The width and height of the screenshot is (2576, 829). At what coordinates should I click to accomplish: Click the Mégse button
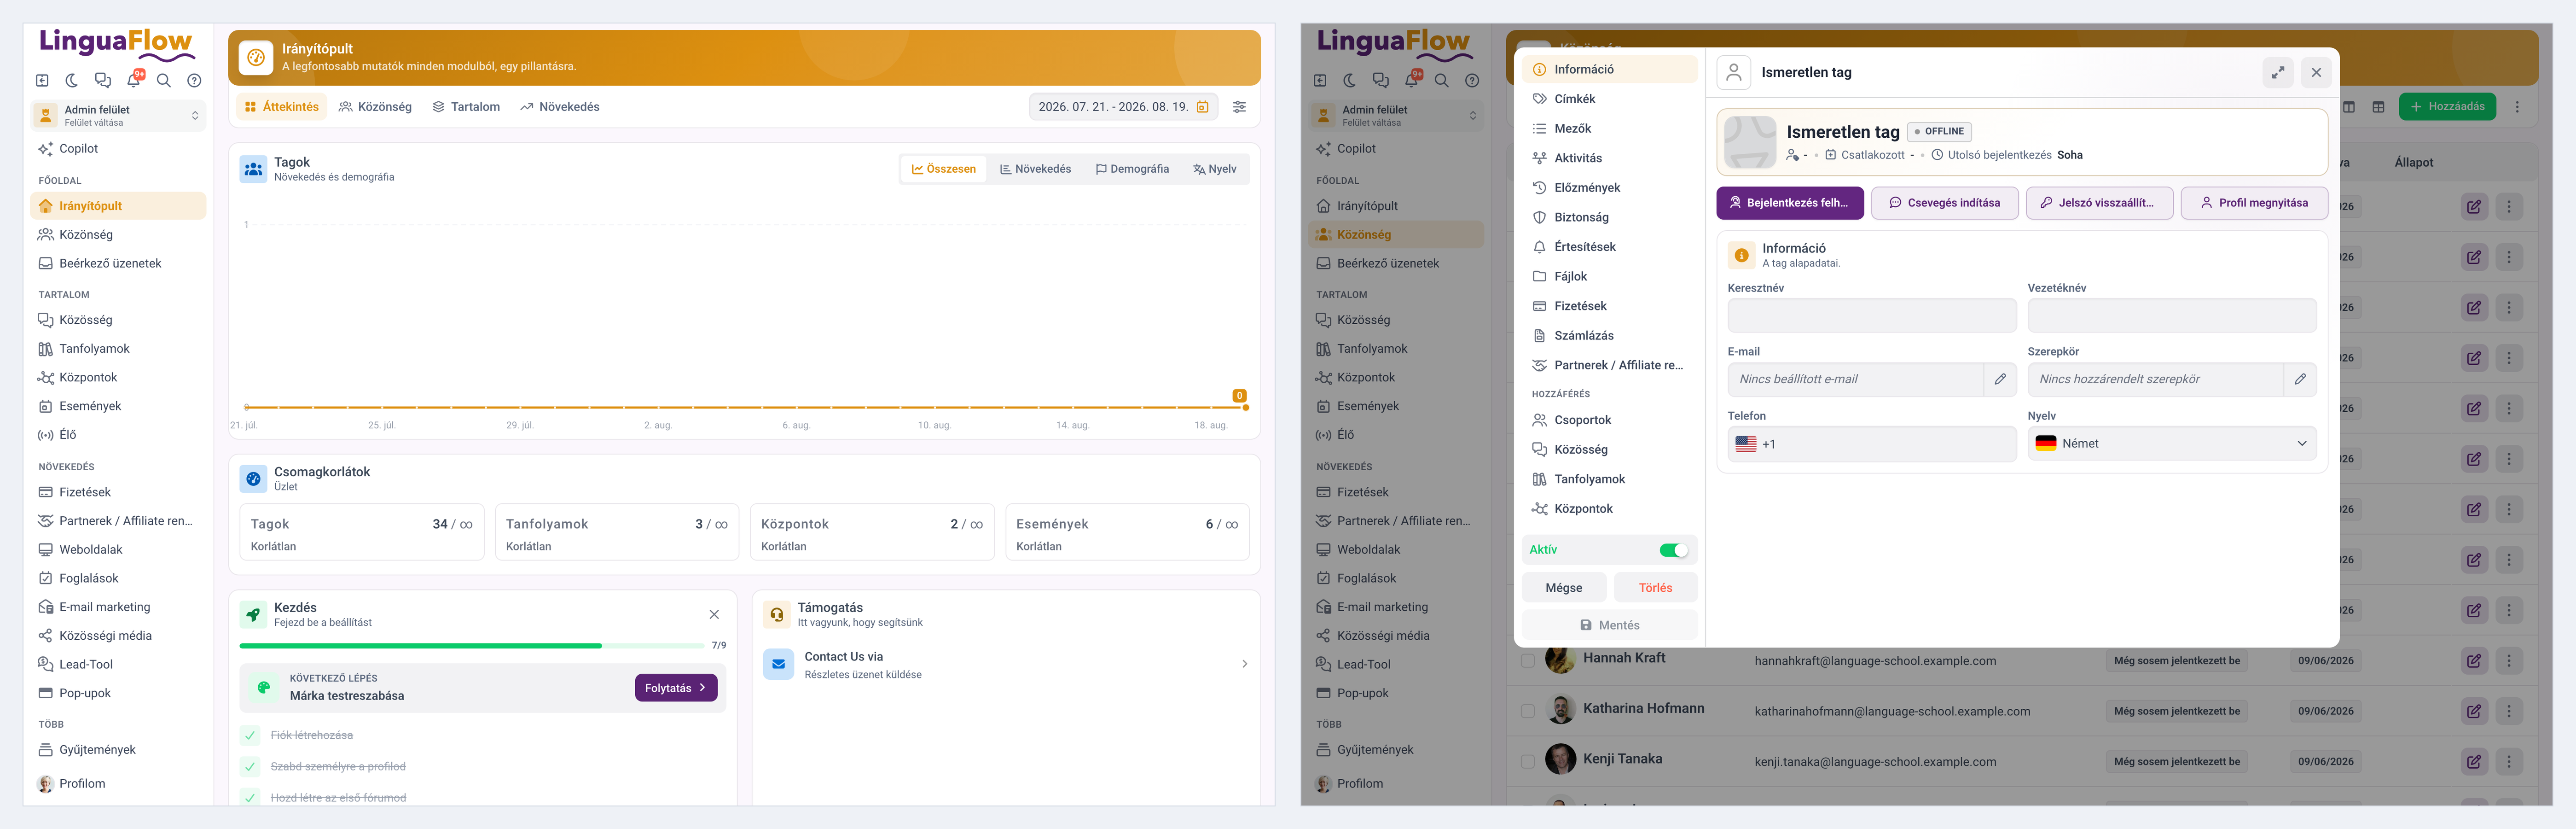1564,588
